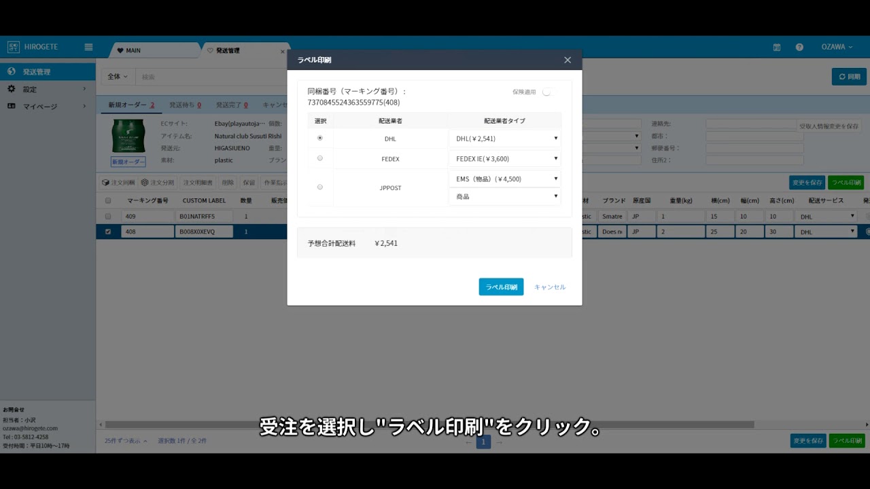Click the 都市 city input field
The height and width of the screenshot is (489, 870).
coord(754,137)
